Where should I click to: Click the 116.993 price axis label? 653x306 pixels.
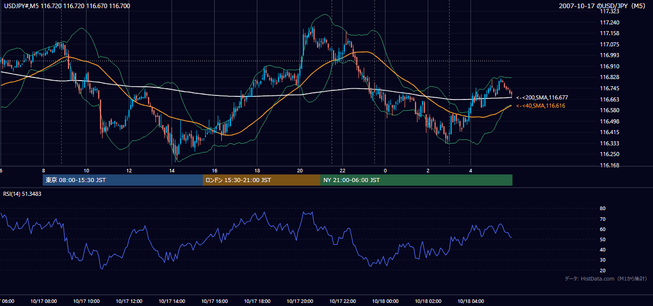coord(609,55)
